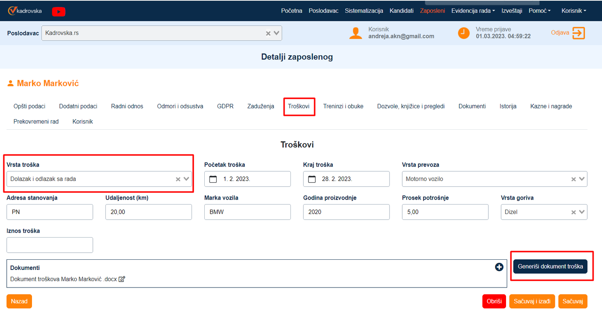Image resolution: width=602 pixels, height=315 pixels.
Task: Clear the Vrsta troška selection
Action: pyautogui.click(x=178, y=179)
